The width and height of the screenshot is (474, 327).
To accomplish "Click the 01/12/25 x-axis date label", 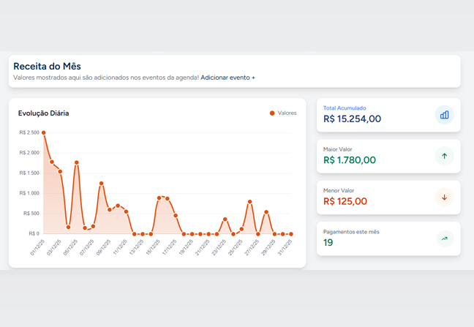I will (37, 247).
